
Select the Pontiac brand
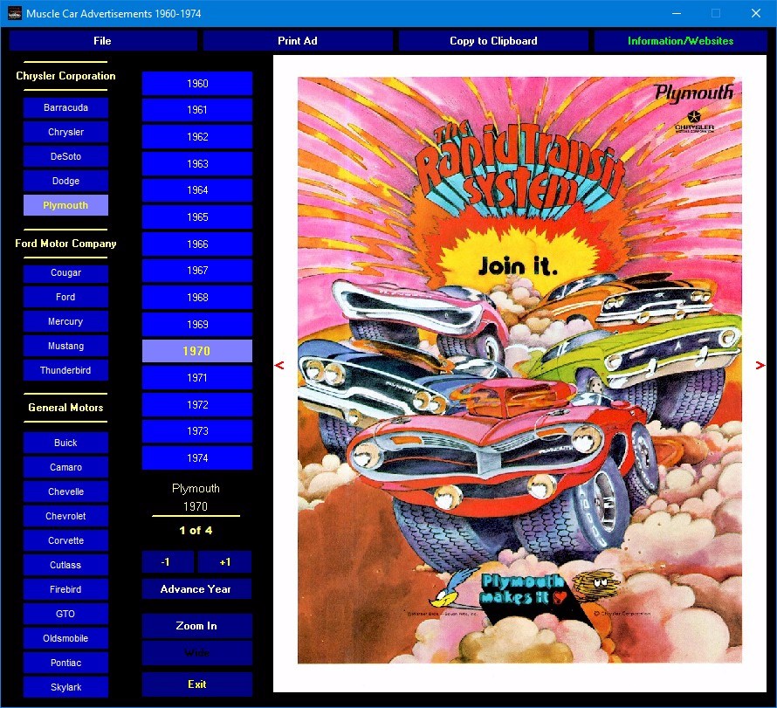pos(65,663)
